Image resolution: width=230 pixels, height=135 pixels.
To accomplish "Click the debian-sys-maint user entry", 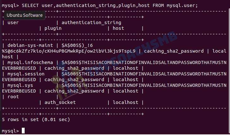I will click(30, 45).
